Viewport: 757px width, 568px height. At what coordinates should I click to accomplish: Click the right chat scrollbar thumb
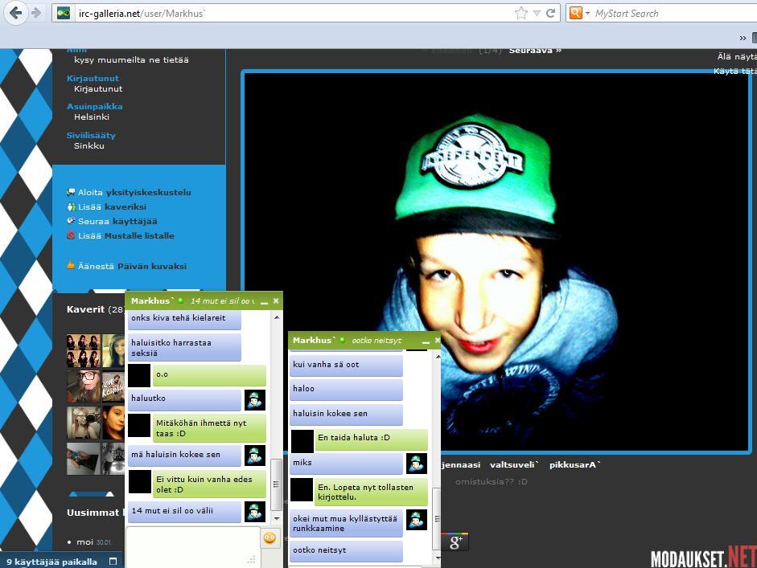438,519
